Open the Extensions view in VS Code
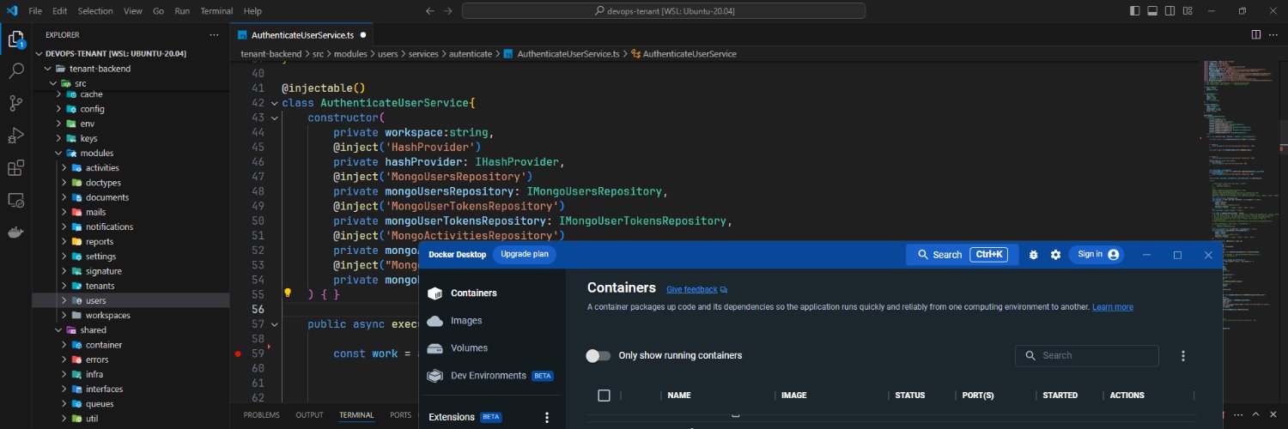 click(x=15, y=167)
